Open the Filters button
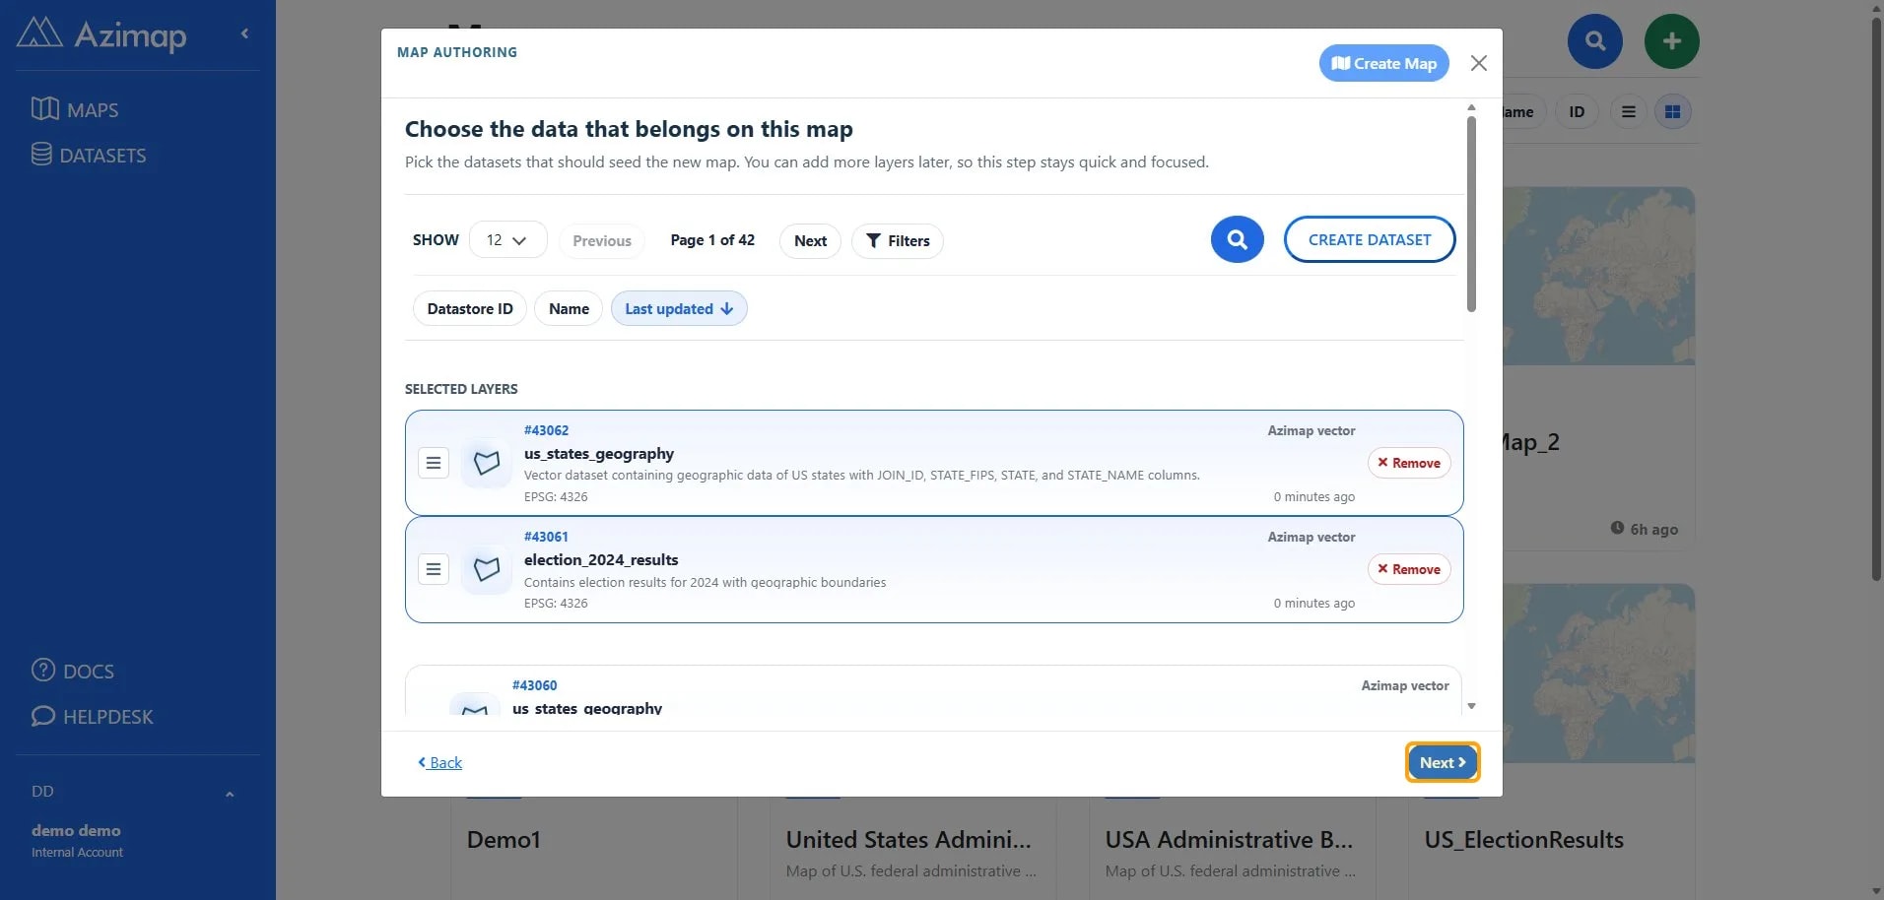The height and width of the screenshot is (900, 1884). (898, 240)
